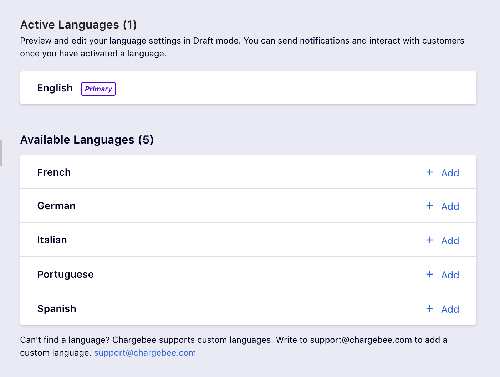
Task: Select the French language name
Action: click(x=54, y=172)
